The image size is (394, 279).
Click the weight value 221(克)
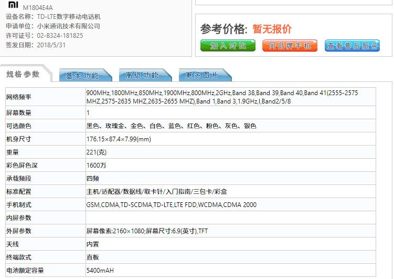coord(97,152)
